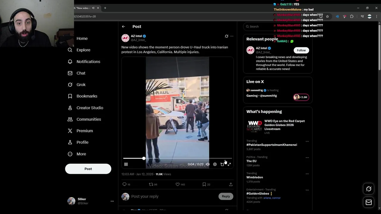Open Home in the X sidebar
Screen dimensions: 381x214
click(x=82, y=38)
